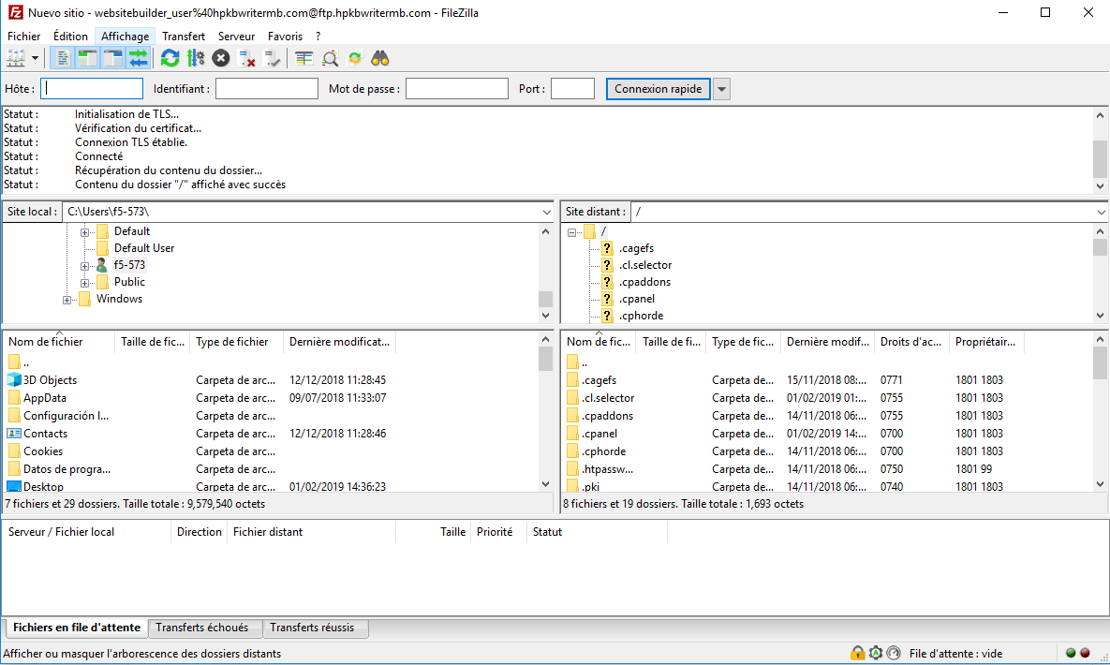
Task: Focus the Identifiant input field
Action: (x=267, y=89)
